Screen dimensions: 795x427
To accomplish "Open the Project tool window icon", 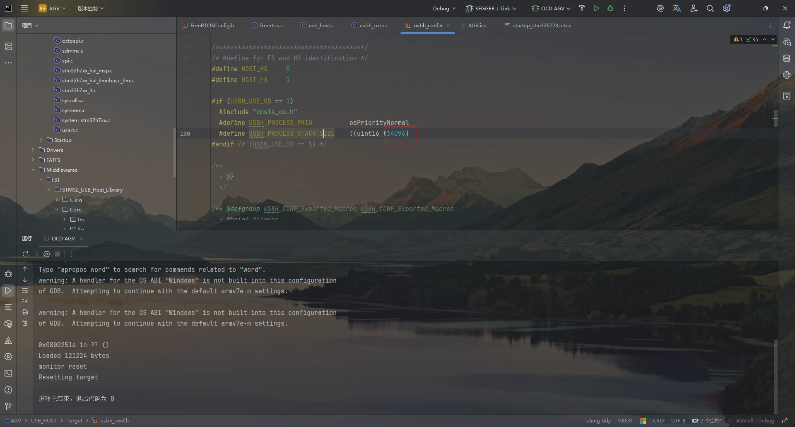I will click(x=8, y=26).
